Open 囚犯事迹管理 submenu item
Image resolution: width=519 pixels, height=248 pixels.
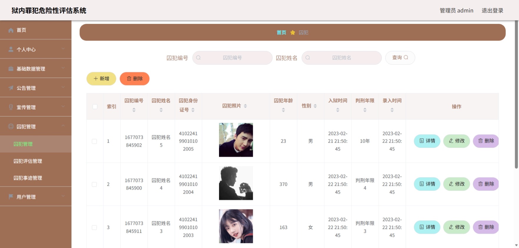point(36,178)
